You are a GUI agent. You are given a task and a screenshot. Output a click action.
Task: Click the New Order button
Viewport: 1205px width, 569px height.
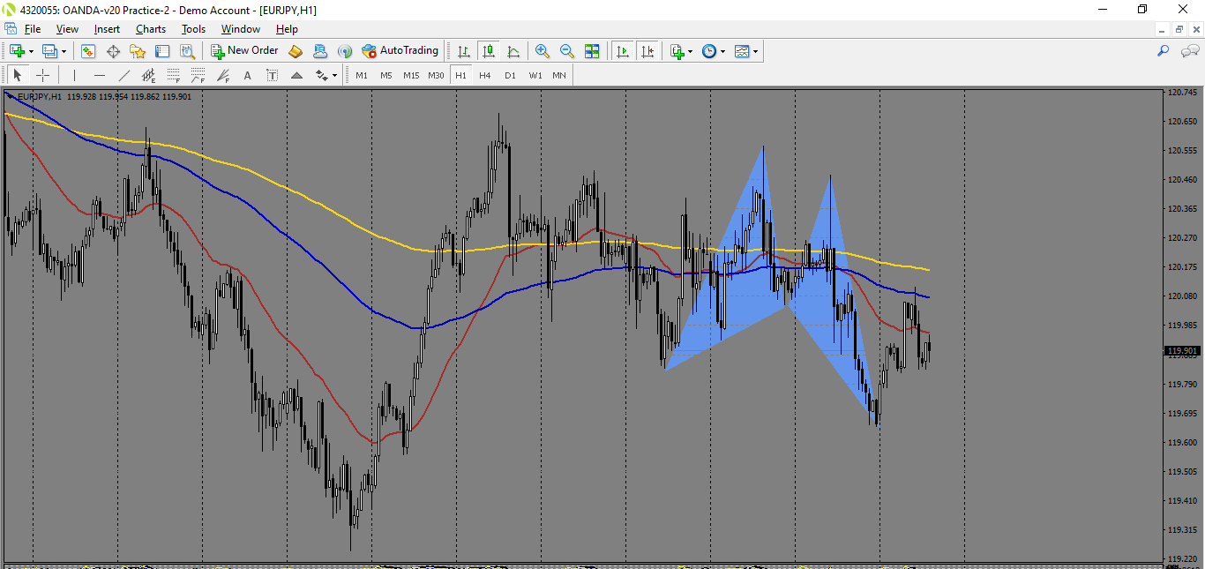point(244,51)
